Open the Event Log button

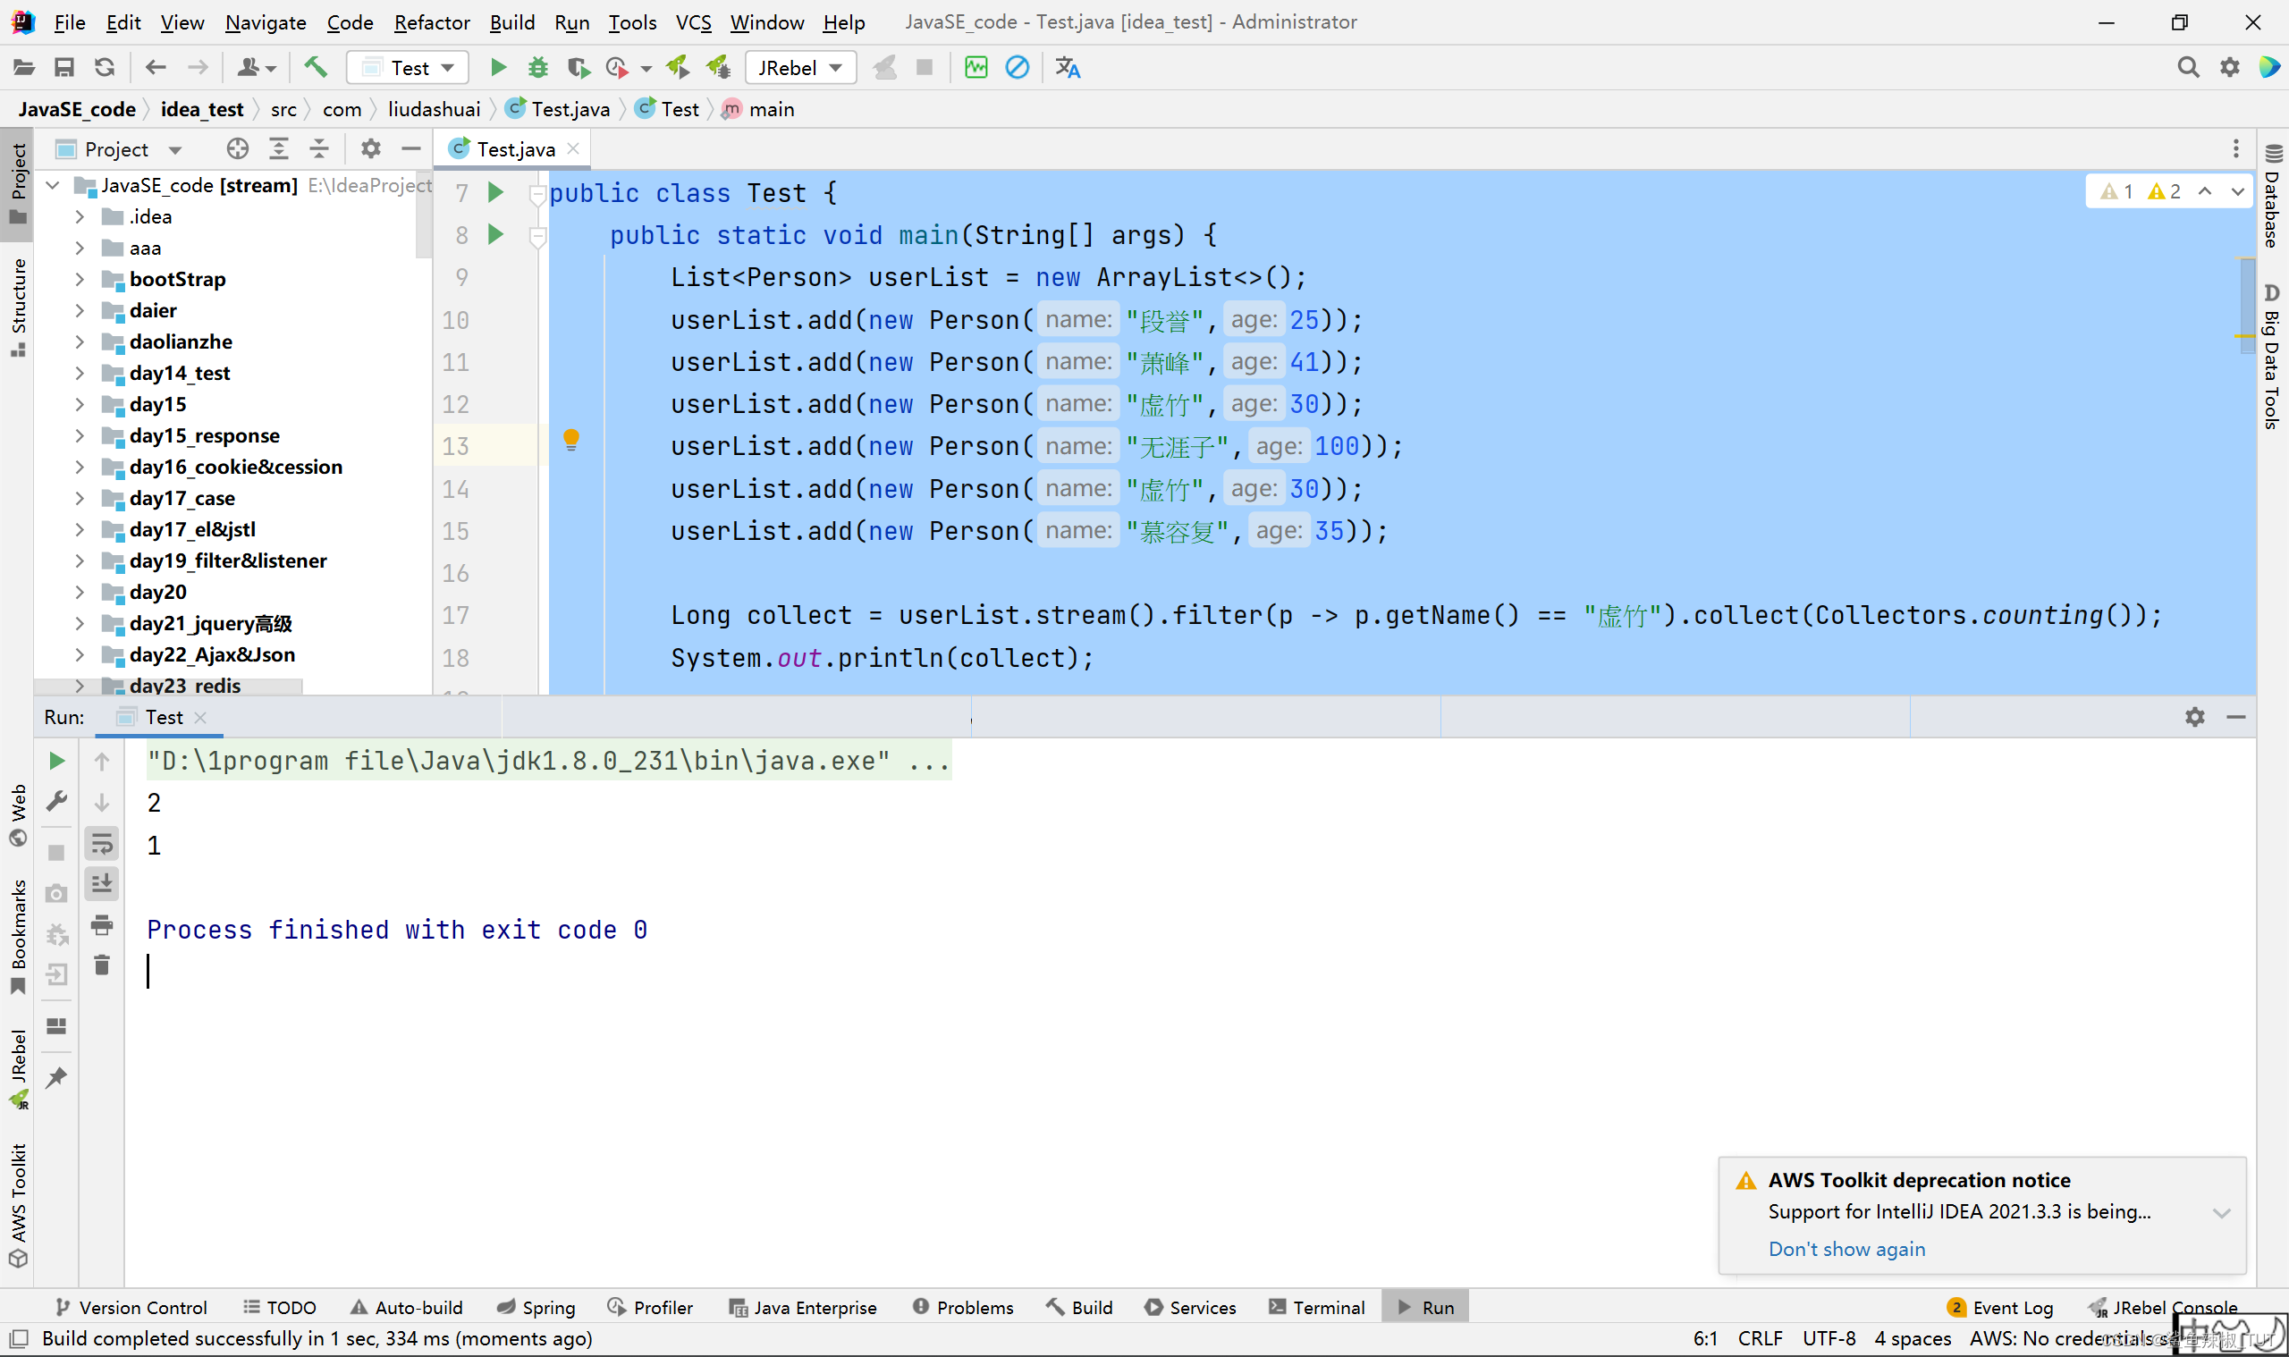pos(2001,1308)
